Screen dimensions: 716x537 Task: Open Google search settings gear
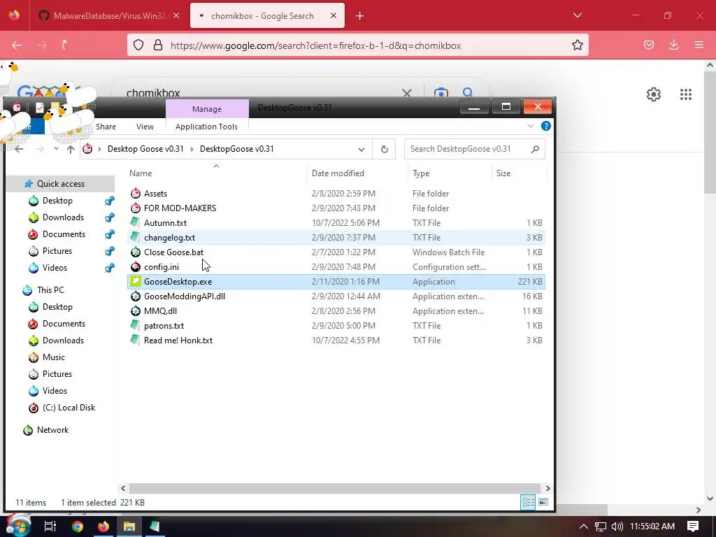click(654, 94)
